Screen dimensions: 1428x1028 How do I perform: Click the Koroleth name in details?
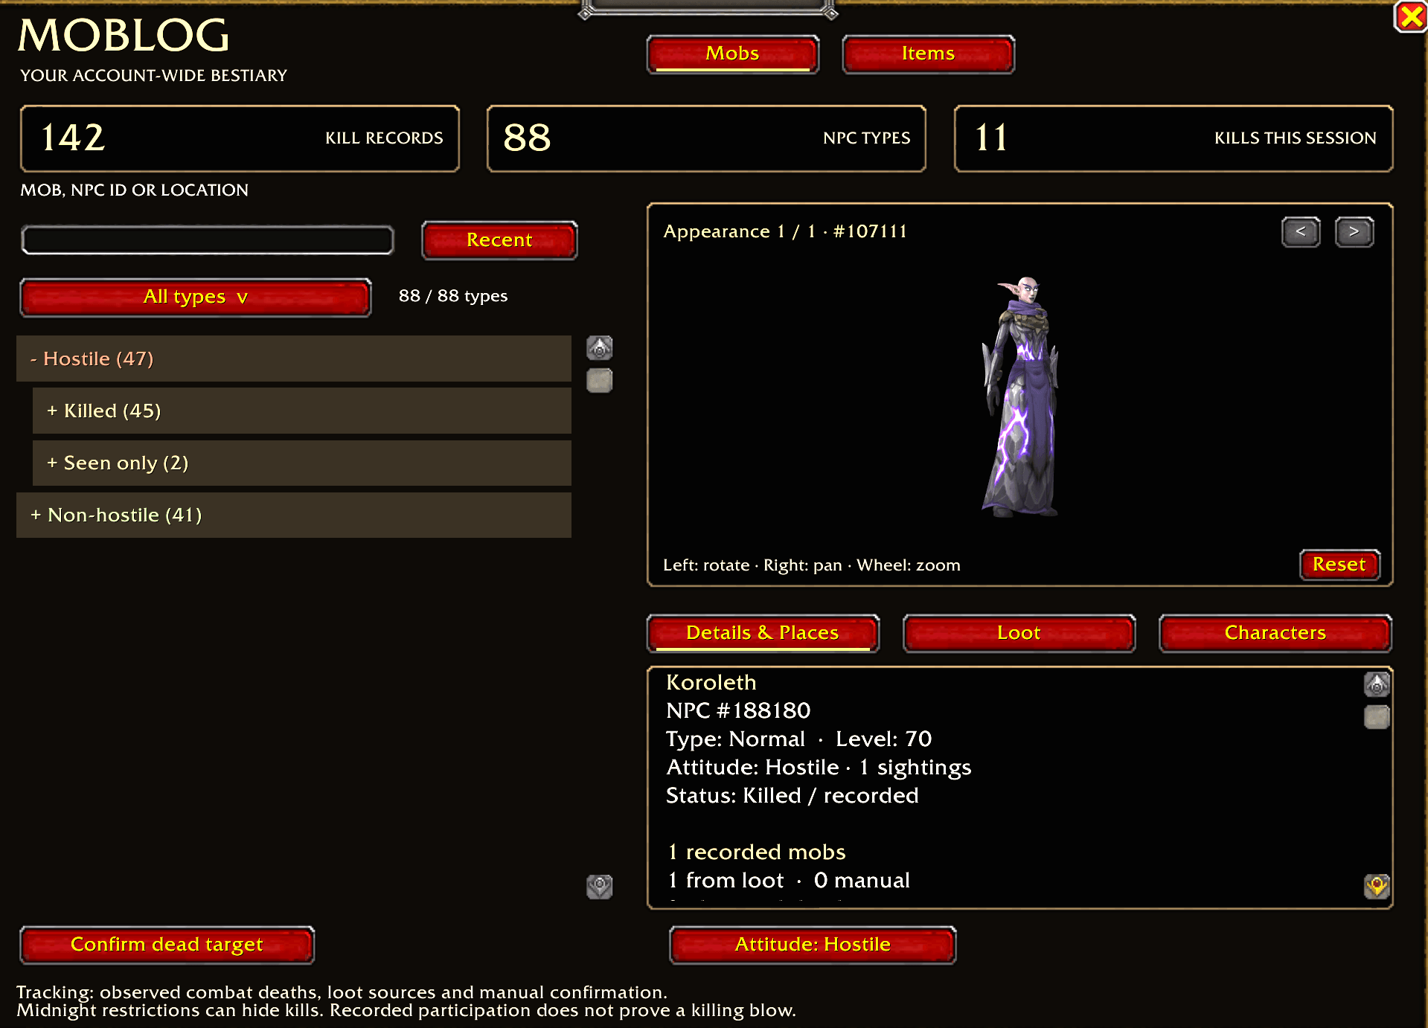point(711,683)
